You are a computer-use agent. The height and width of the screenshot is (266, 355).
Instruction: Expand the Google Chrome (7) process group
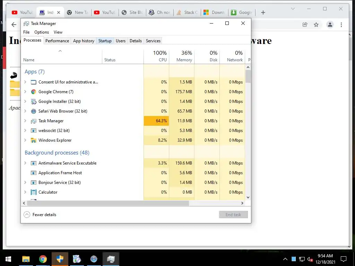pos(25,91)
